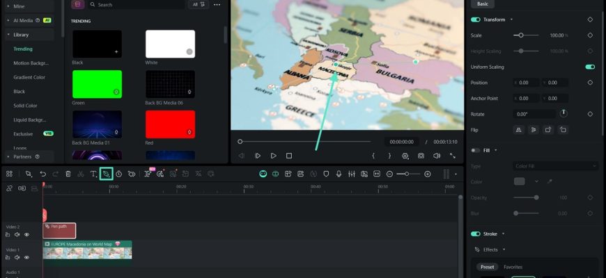Enable the Fill toggle
606x278 pixels.
tap(475, 150)
